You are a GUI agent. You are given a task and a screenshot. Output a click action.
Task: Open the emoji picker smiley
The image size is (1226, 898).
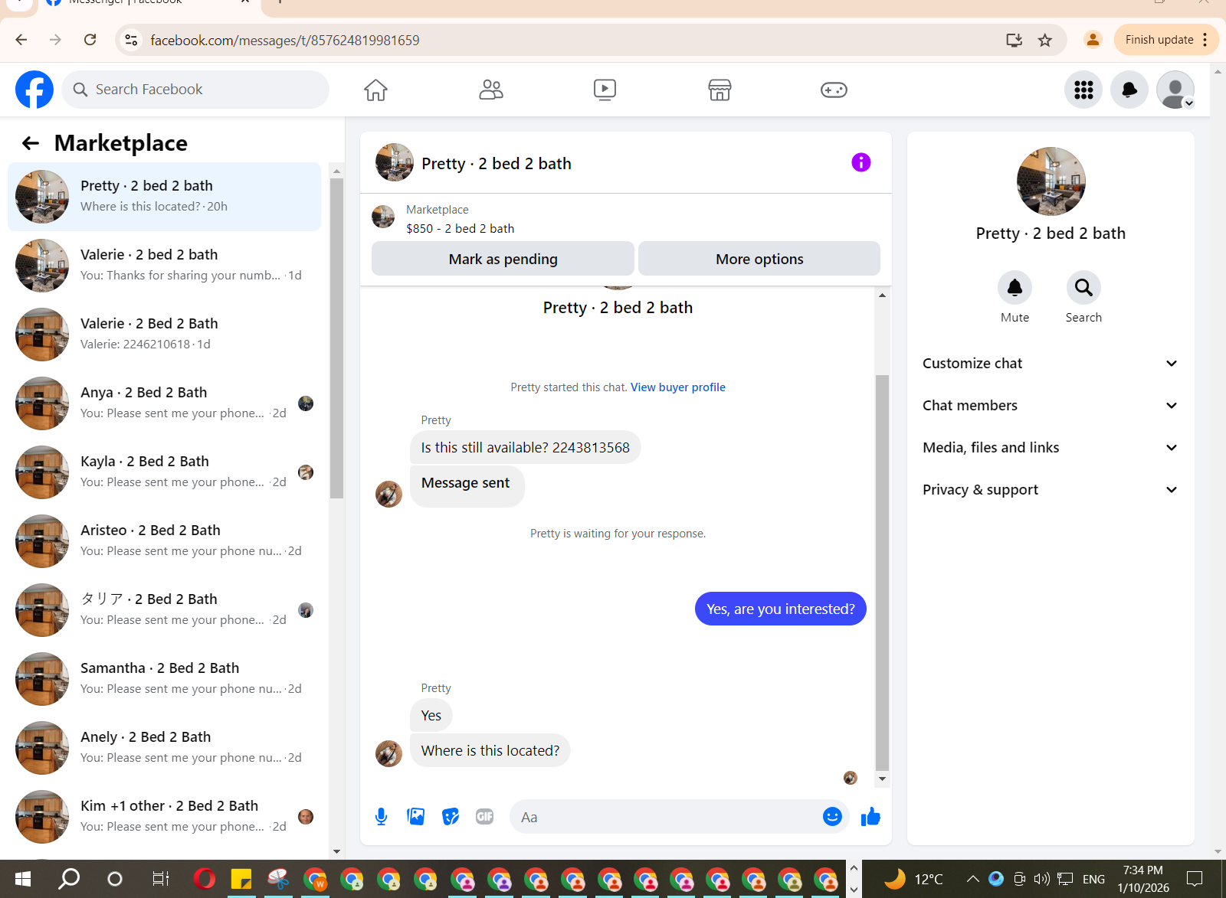click(832, 817)
